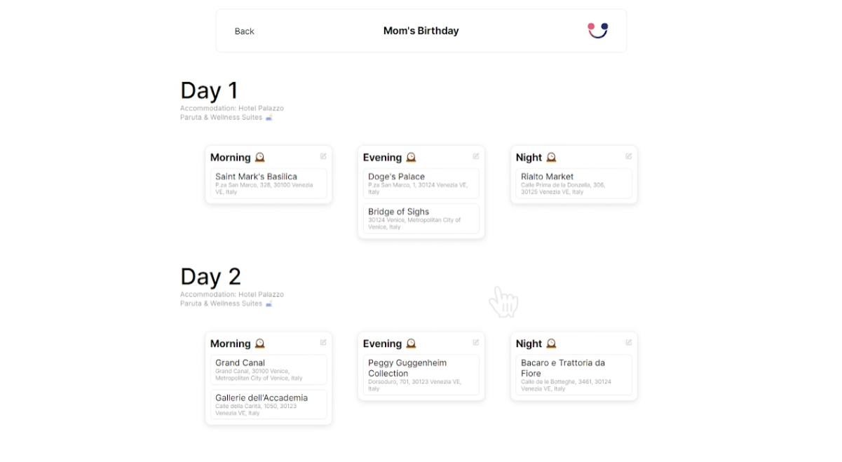The width and height of the screenshot is (842, 462).
Task: Edit Day 1 Morning card
Action: pos(323,156)
